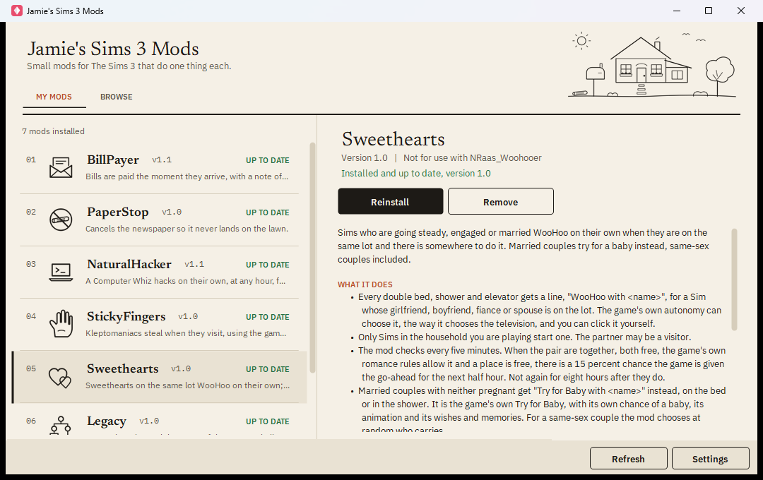Click the row number 03 label
The width and height of the screenshot is (763, 480).
click(31, 264)
